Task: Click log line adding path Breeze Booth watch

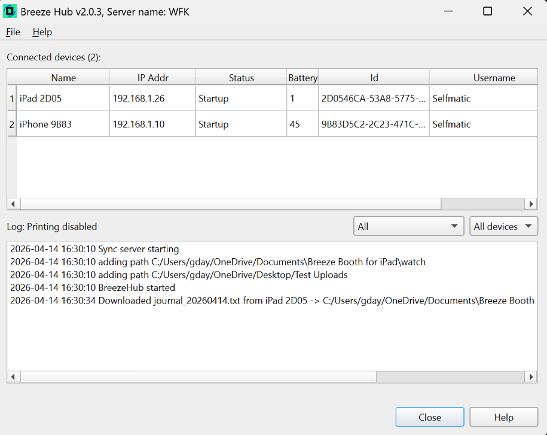Action: click(218, 262)
